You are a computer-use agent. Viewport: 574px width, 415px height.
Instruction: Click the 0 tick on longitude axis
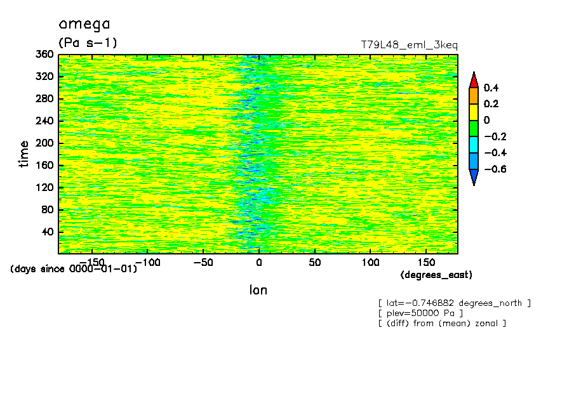click(258, 262)
